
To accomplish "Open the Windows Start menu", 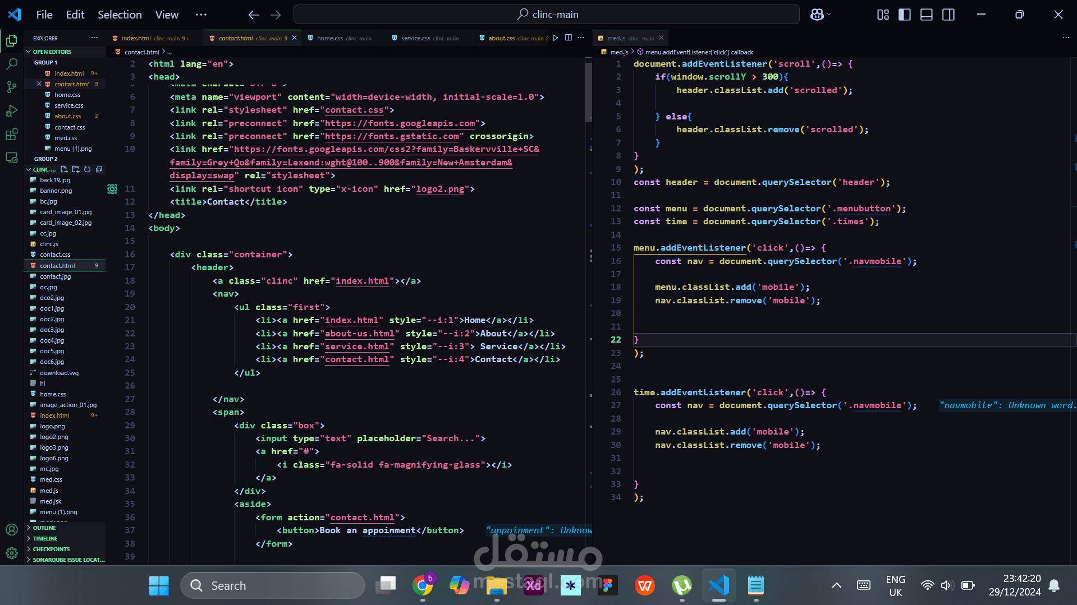I will tap(159, 585).
